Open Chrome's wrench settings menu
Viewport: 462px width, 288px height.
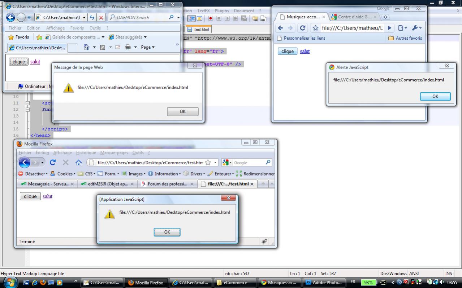(x=416, y=28)
